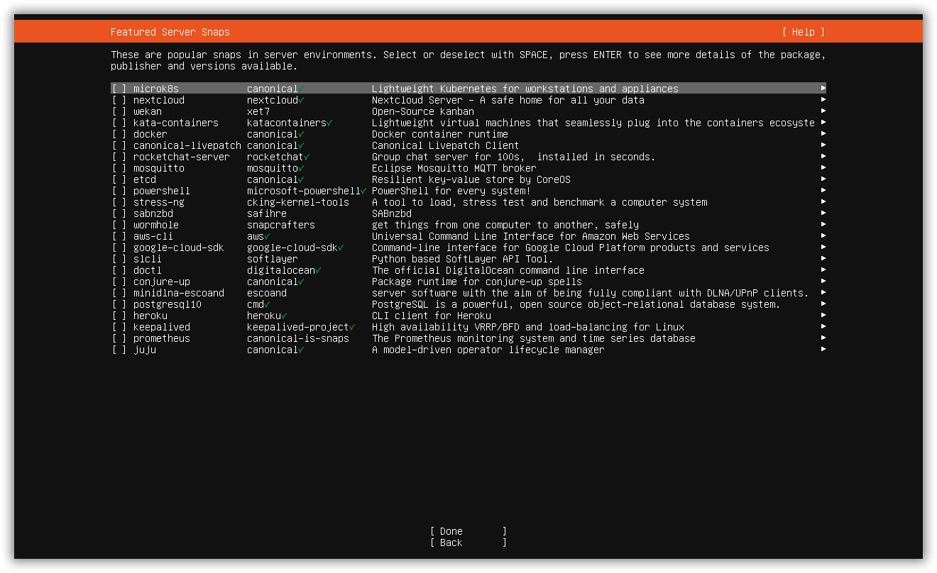
Task: Enable the prometheus snap checkbox
Action: point(119,338)
